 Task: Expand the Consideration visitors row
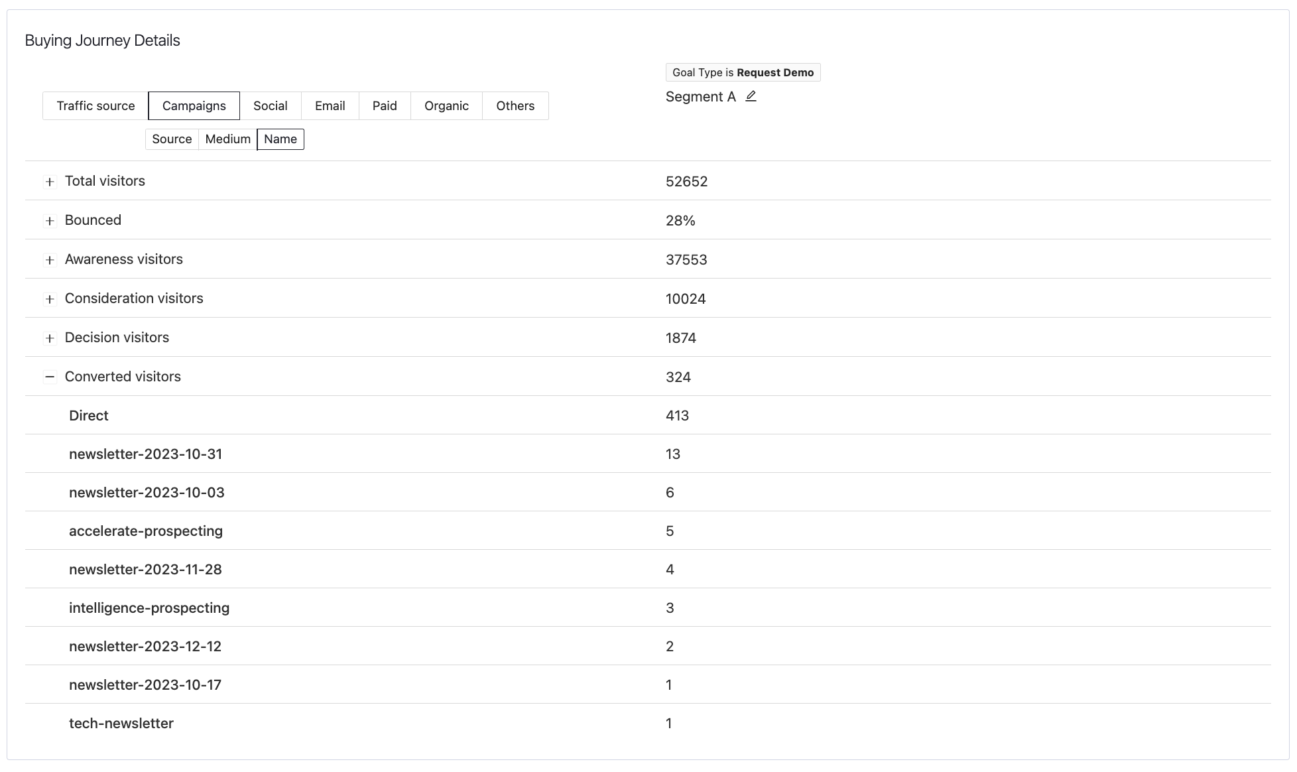[50, 299]
